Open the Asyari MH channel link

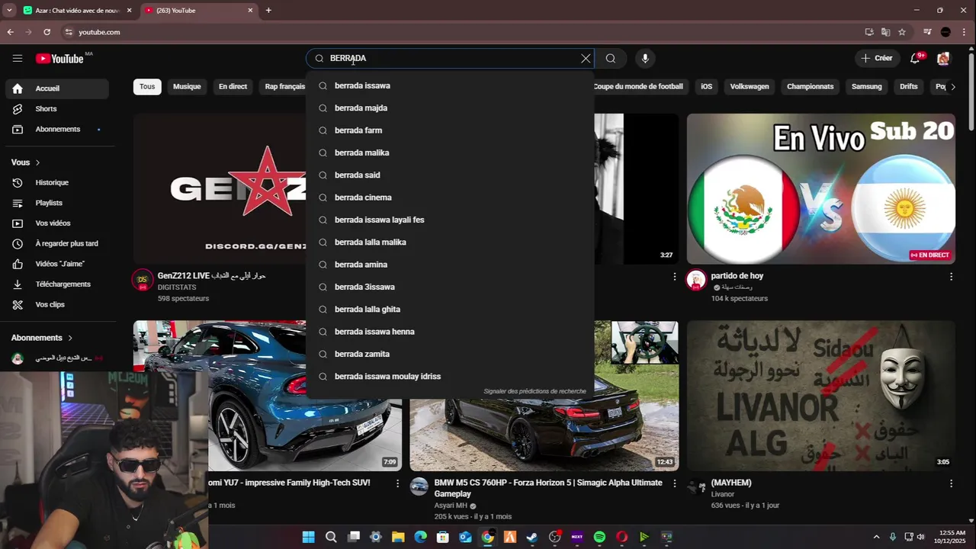tap(451, 506)
